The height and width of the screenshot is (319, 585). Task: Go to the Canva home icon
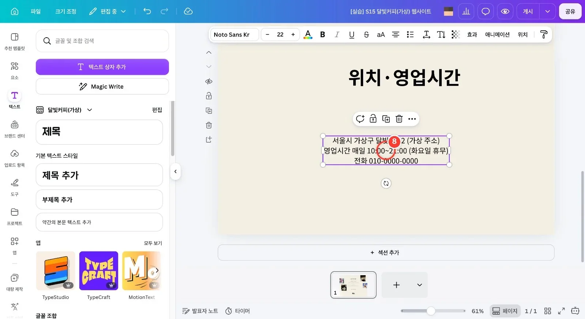point(15,11)
